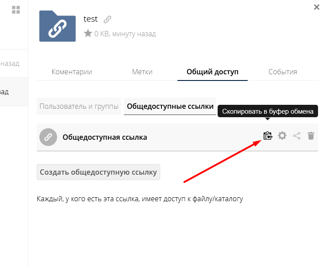Close the details sidebar

tap(316, 7)
